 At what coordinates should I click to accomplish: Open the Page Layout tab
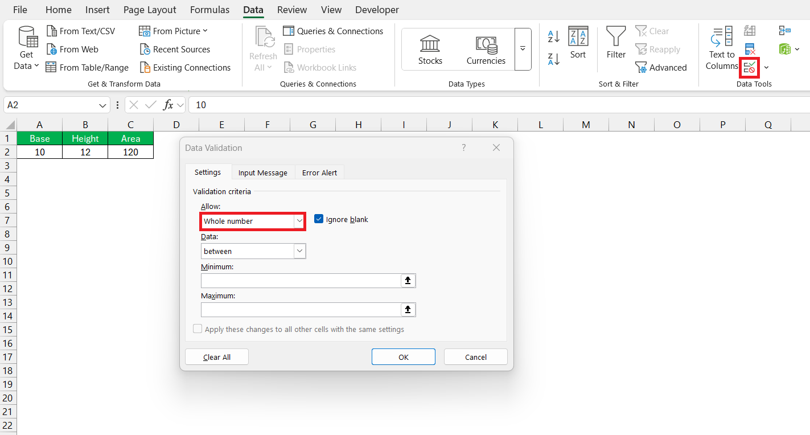[150, 10]
